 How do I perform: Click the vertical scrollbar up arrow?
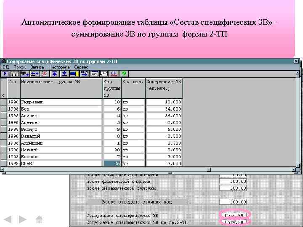pos(298,73)
